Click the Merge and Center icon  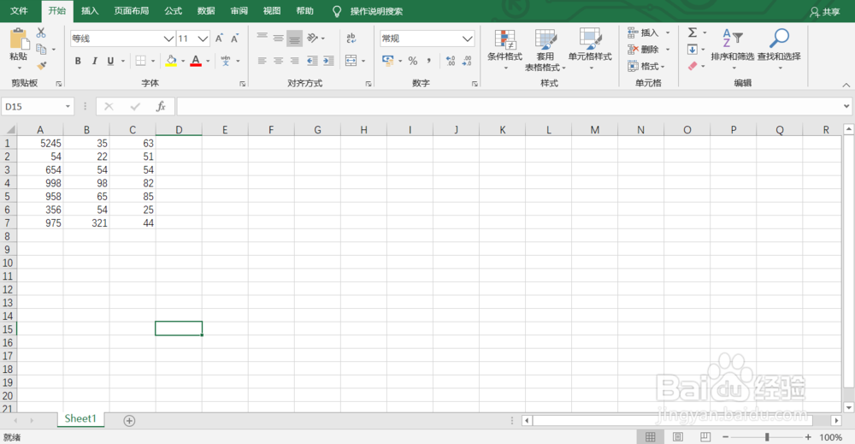(351, 61)
